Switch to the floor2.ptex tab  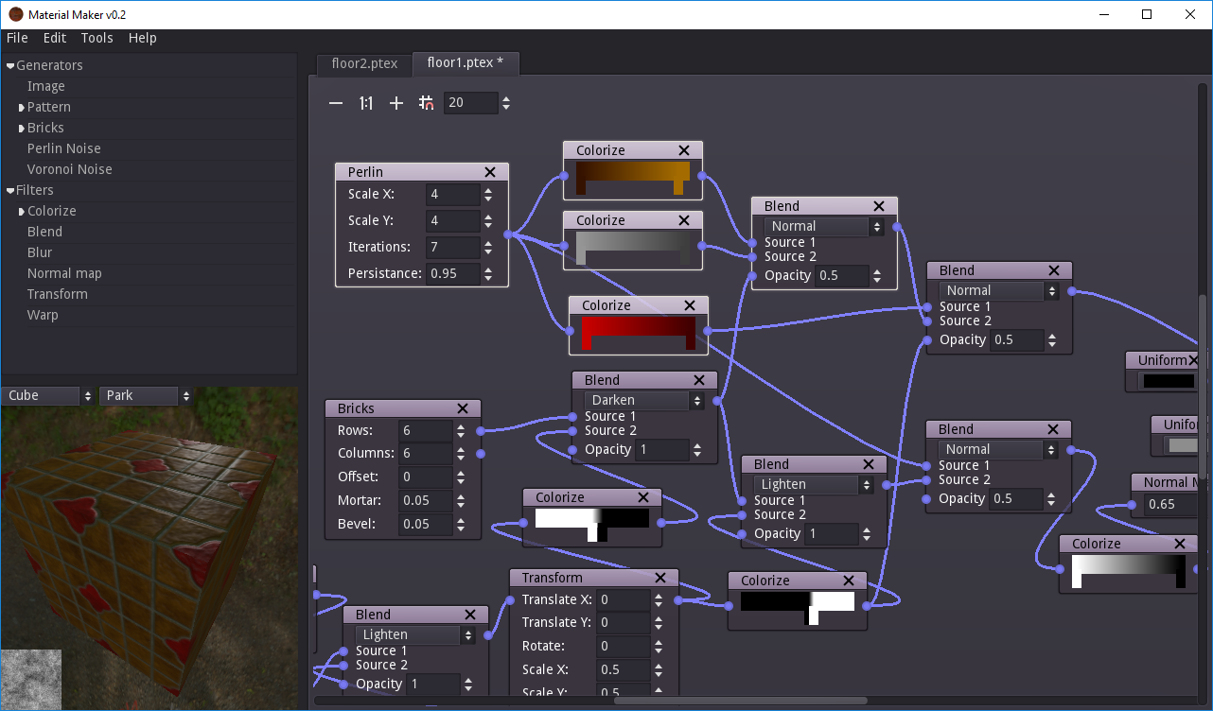click(364, 63)
